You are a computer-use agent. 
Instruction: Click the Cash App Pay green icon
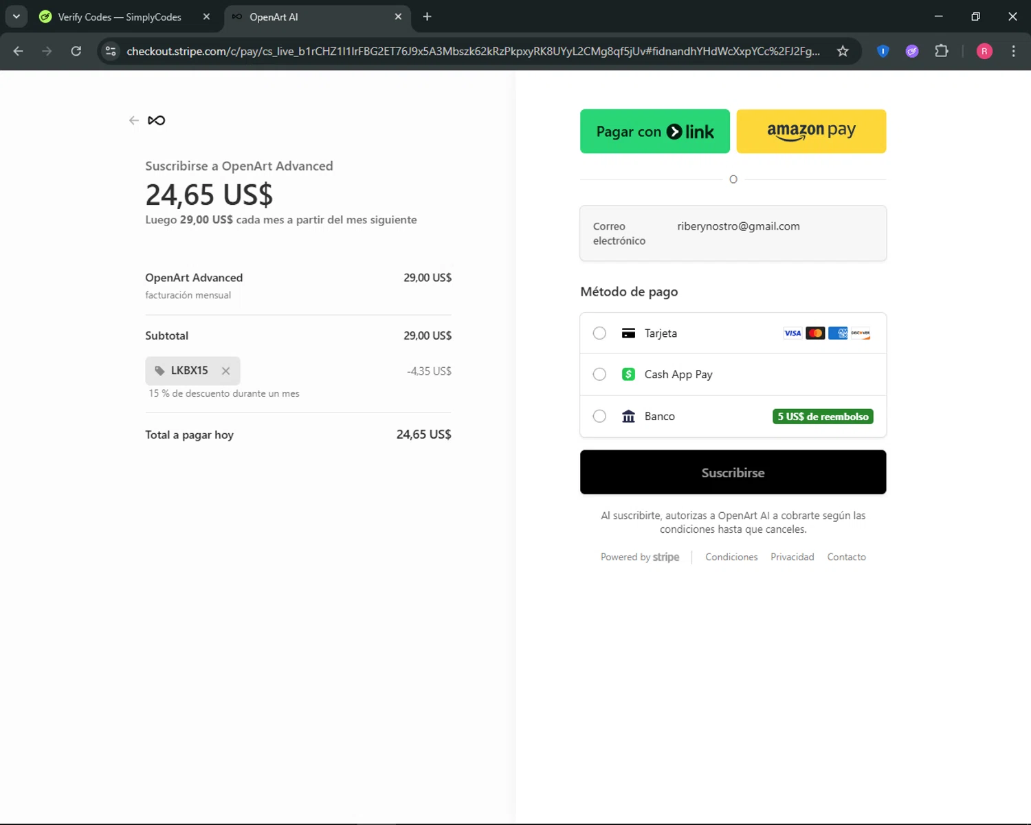(628, 375)
